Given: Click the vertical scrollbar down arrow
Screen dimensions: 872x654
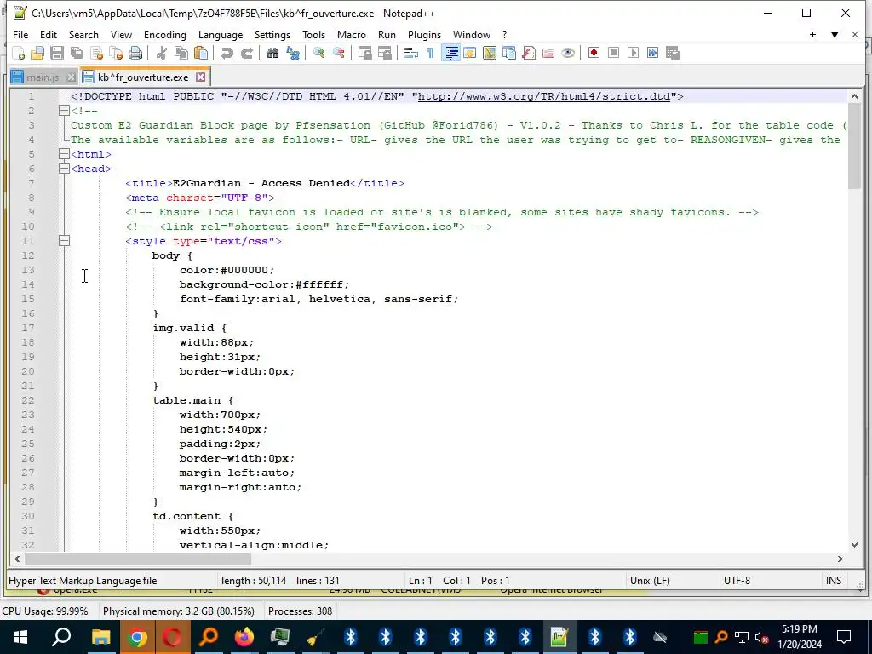Looking at the screenshot, I should [x=854, y=545].
